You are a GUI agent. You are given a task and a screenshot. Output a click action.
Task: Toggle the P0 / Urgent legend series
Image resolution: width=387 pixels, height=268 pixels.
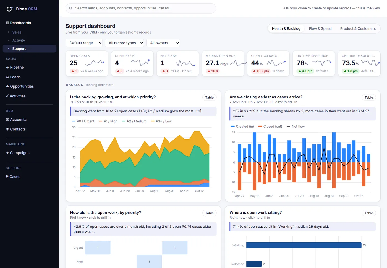83,121
